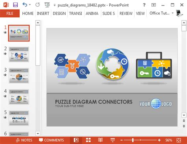Select slide 4 thumbnail
187x144 pixels.
tap(19, 97)
